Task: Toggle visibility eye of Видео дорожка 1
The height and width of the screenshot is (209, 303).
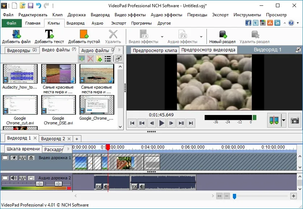Action: [x=13, y=158]
